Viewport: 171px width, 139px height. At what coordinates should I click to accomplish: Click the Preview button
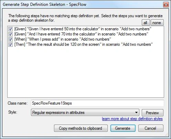click(x=152, y=113)
